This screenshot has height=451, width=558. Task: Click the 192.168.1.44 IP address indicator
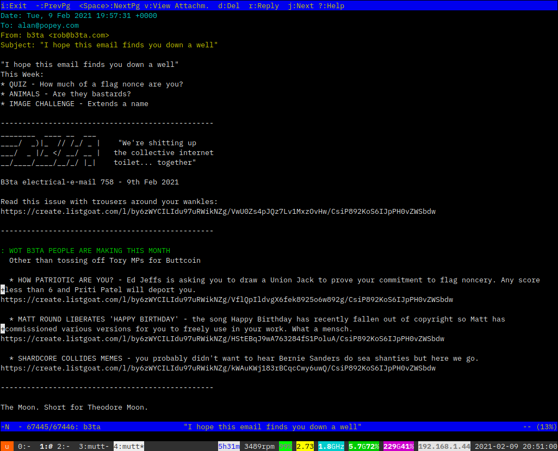point(444,446)
